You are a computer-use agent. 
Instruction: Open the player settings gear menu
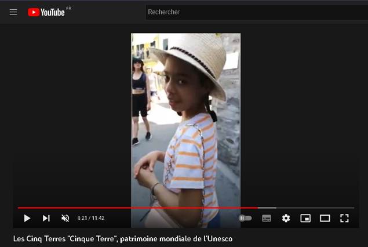[x=286, y=218]
